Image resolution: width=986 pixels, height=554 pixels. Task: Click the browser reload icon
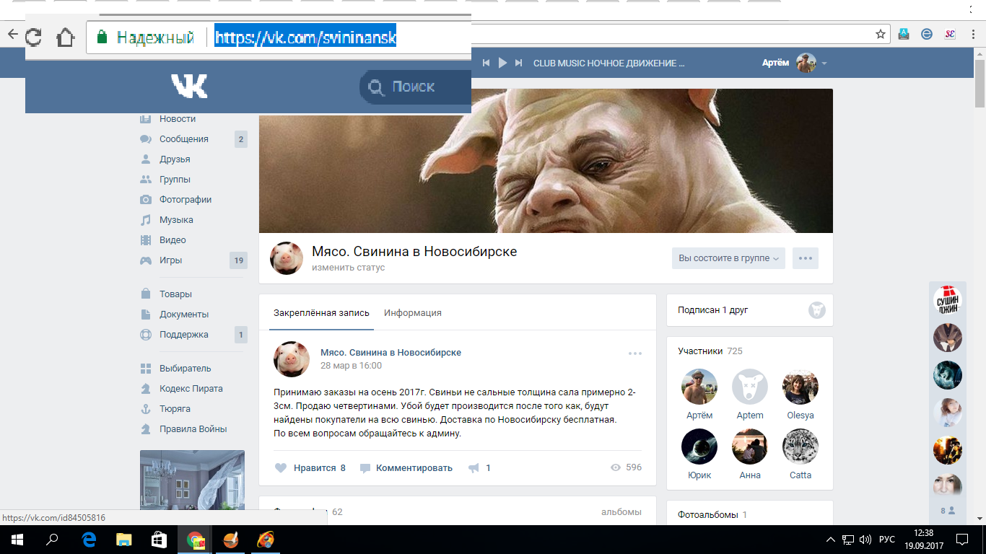click(x=33, y=37)
